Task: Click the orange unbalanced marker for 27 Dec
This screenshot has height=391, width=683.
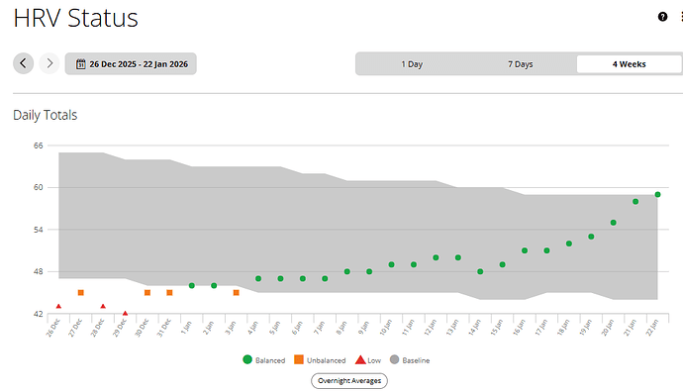Action: [80, 293]
